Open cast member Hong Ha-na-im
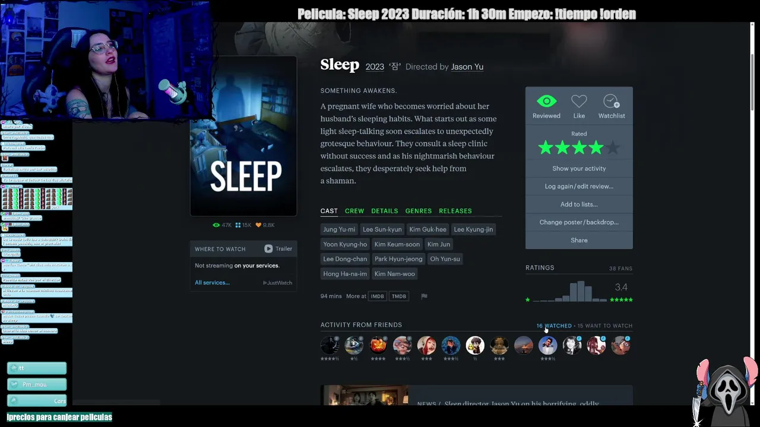The height and width of the screenshot is (427, 760). click(345, 274)
